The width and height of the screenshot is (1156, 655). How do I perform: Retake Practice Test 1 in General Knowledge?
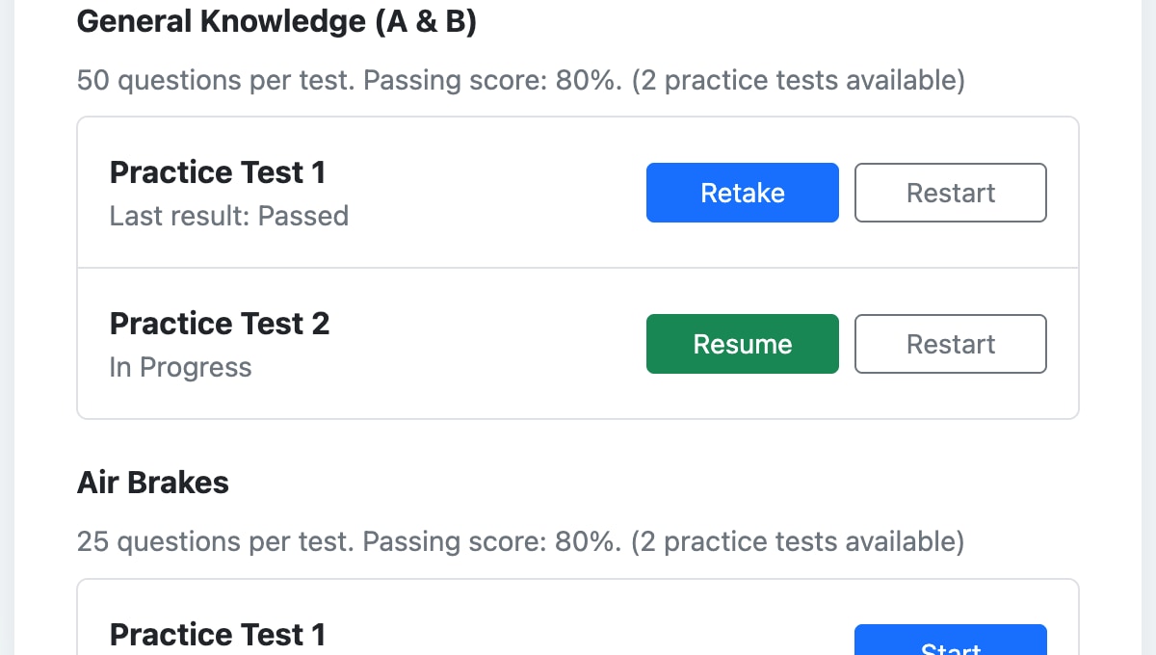coord(742,193)
